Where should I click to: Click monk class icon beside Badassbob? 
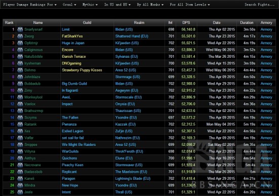[x=20, y=172]
